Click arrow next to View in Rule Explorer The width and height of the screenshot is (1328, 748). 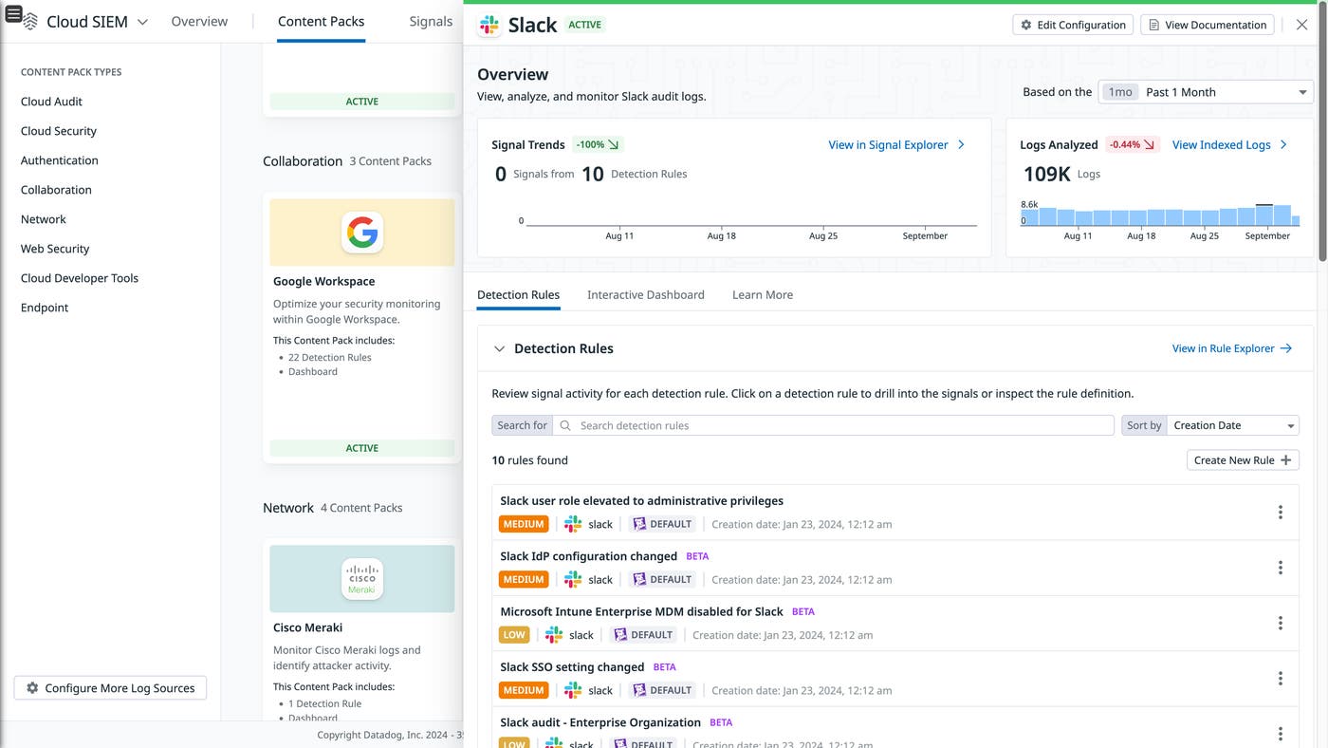pos(1286,348)
